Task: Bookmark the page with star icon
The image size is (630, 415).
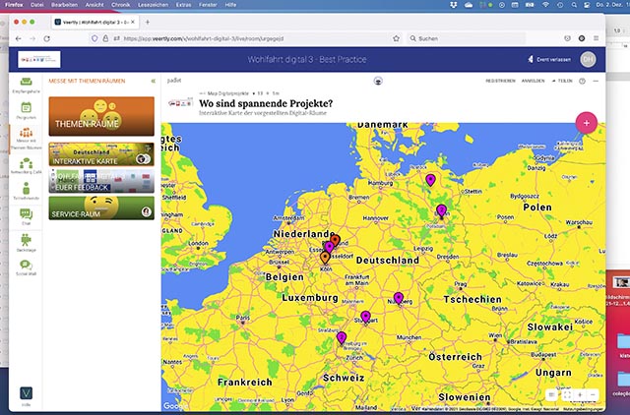Action: [396, 38]
